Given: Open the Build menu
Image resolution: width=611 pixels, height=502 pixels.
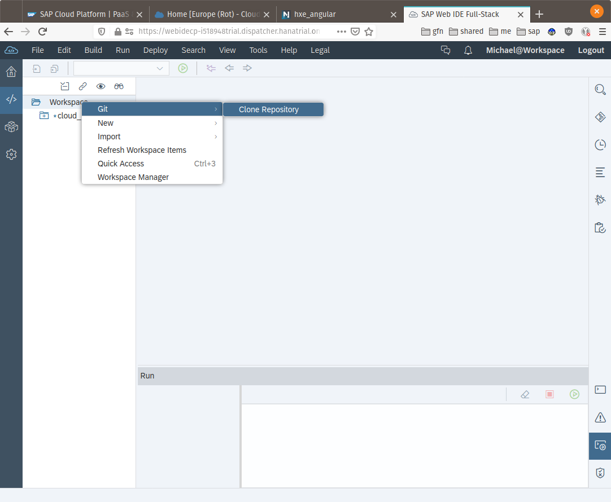Looking at the screenshot, I should pos(93,50).
